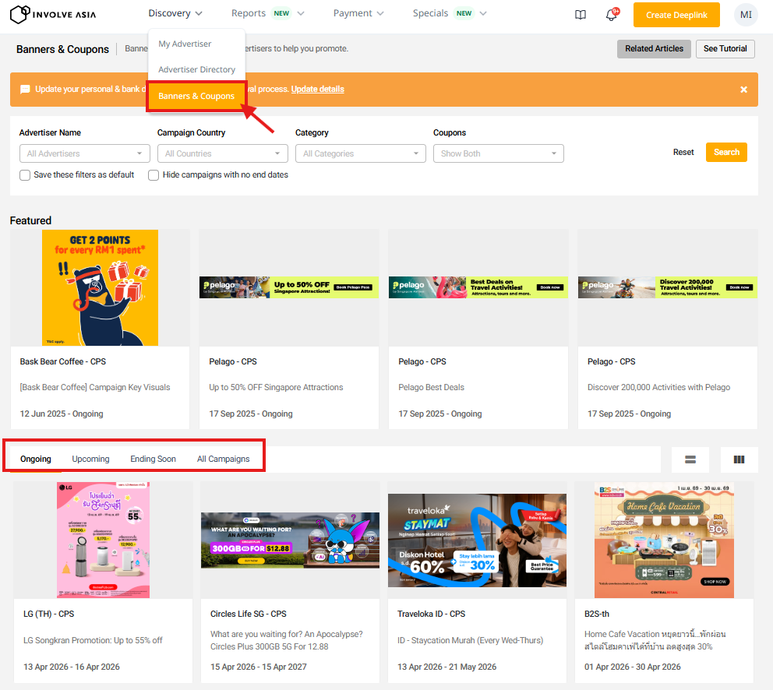
Task: Select Advertiser Directory from Discovery menu
Action: (196, 69)
